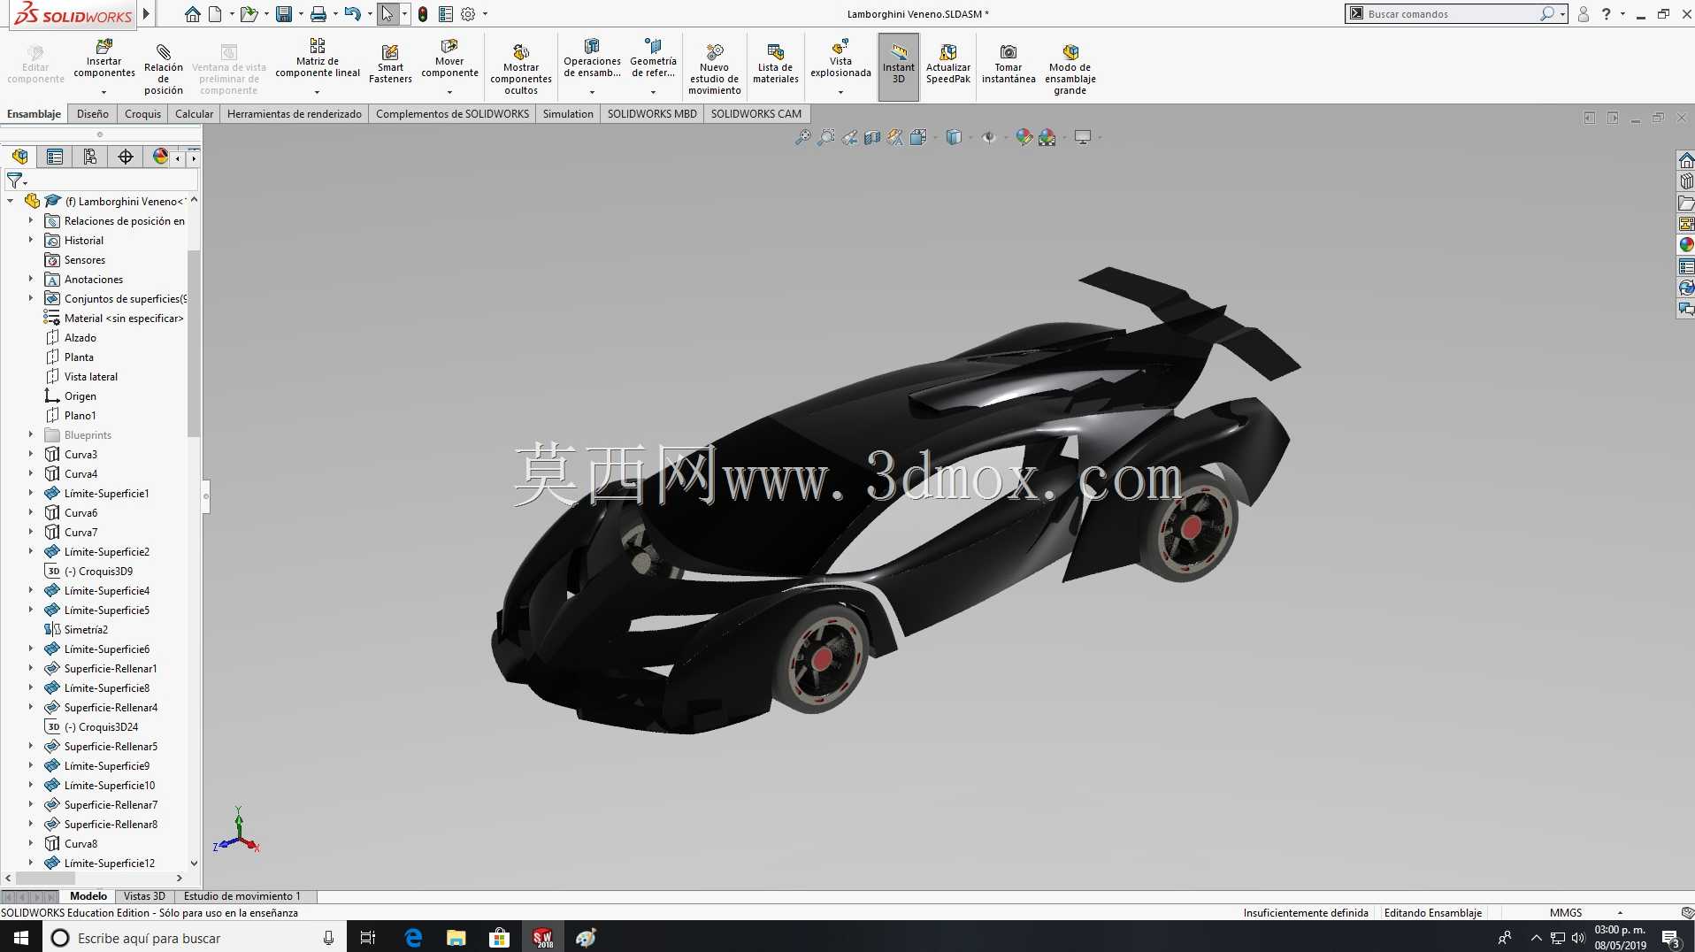Switch to the Croquis tab

click(143, 114)
